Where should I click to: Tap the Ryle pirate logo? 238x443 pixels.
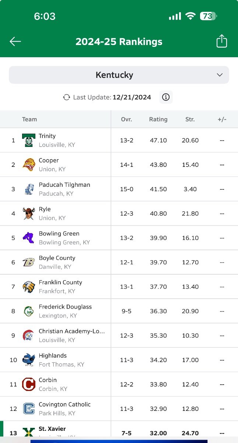(x=29, y=213)
